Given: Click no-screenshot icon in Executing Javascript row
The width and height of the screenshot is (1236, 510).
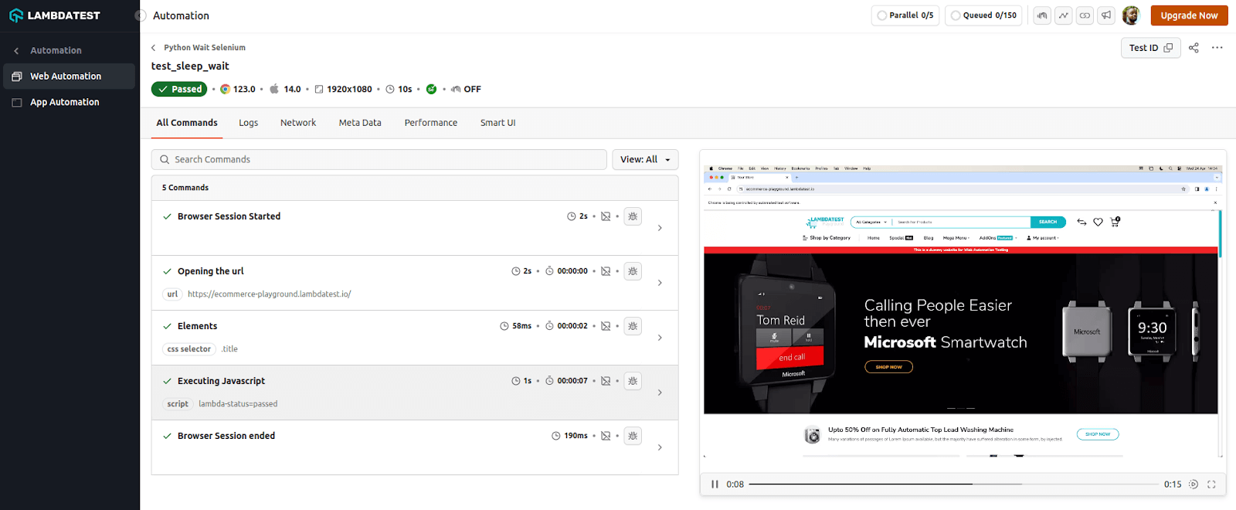Looking at the screenshot, I should click(606, 381).
